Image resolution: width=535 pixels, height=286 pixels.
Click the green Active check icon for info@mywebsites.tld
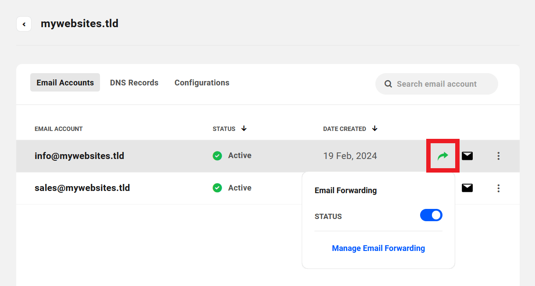(217, 155)
